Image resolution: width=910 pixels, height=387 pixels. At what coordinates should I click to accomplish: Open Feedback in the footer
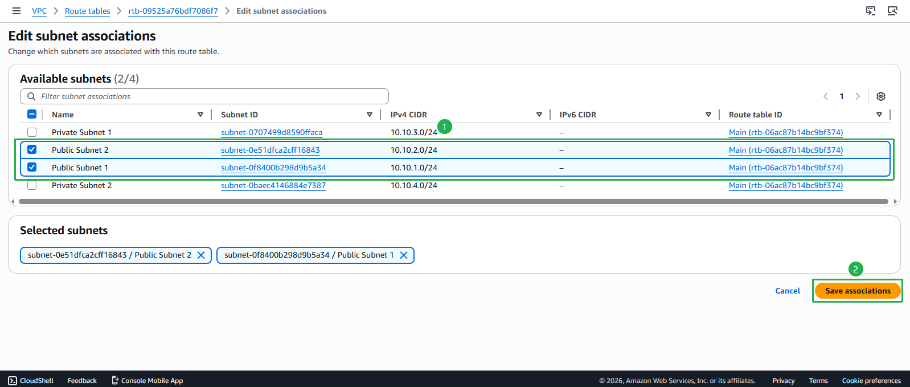coord(82,380)
